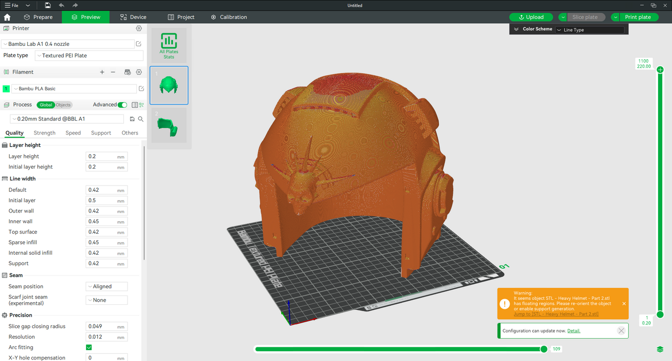Switch to the Prepare tab

[x=38, y=17]
